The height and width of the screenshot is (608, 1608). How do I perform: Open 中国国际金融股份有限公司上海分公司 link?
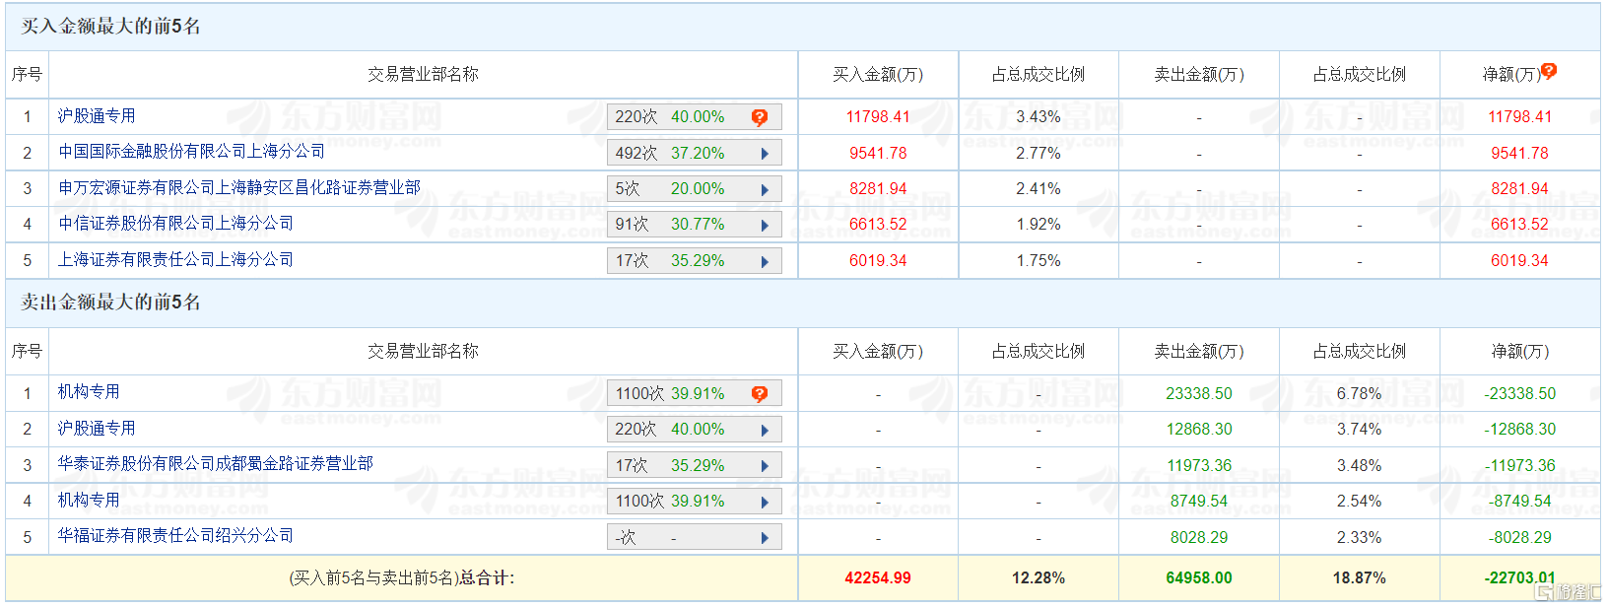[x=191, y=152]
